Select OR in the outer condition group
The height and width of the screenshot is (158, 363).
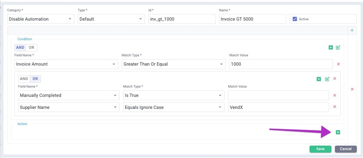[x=32, y=47]
